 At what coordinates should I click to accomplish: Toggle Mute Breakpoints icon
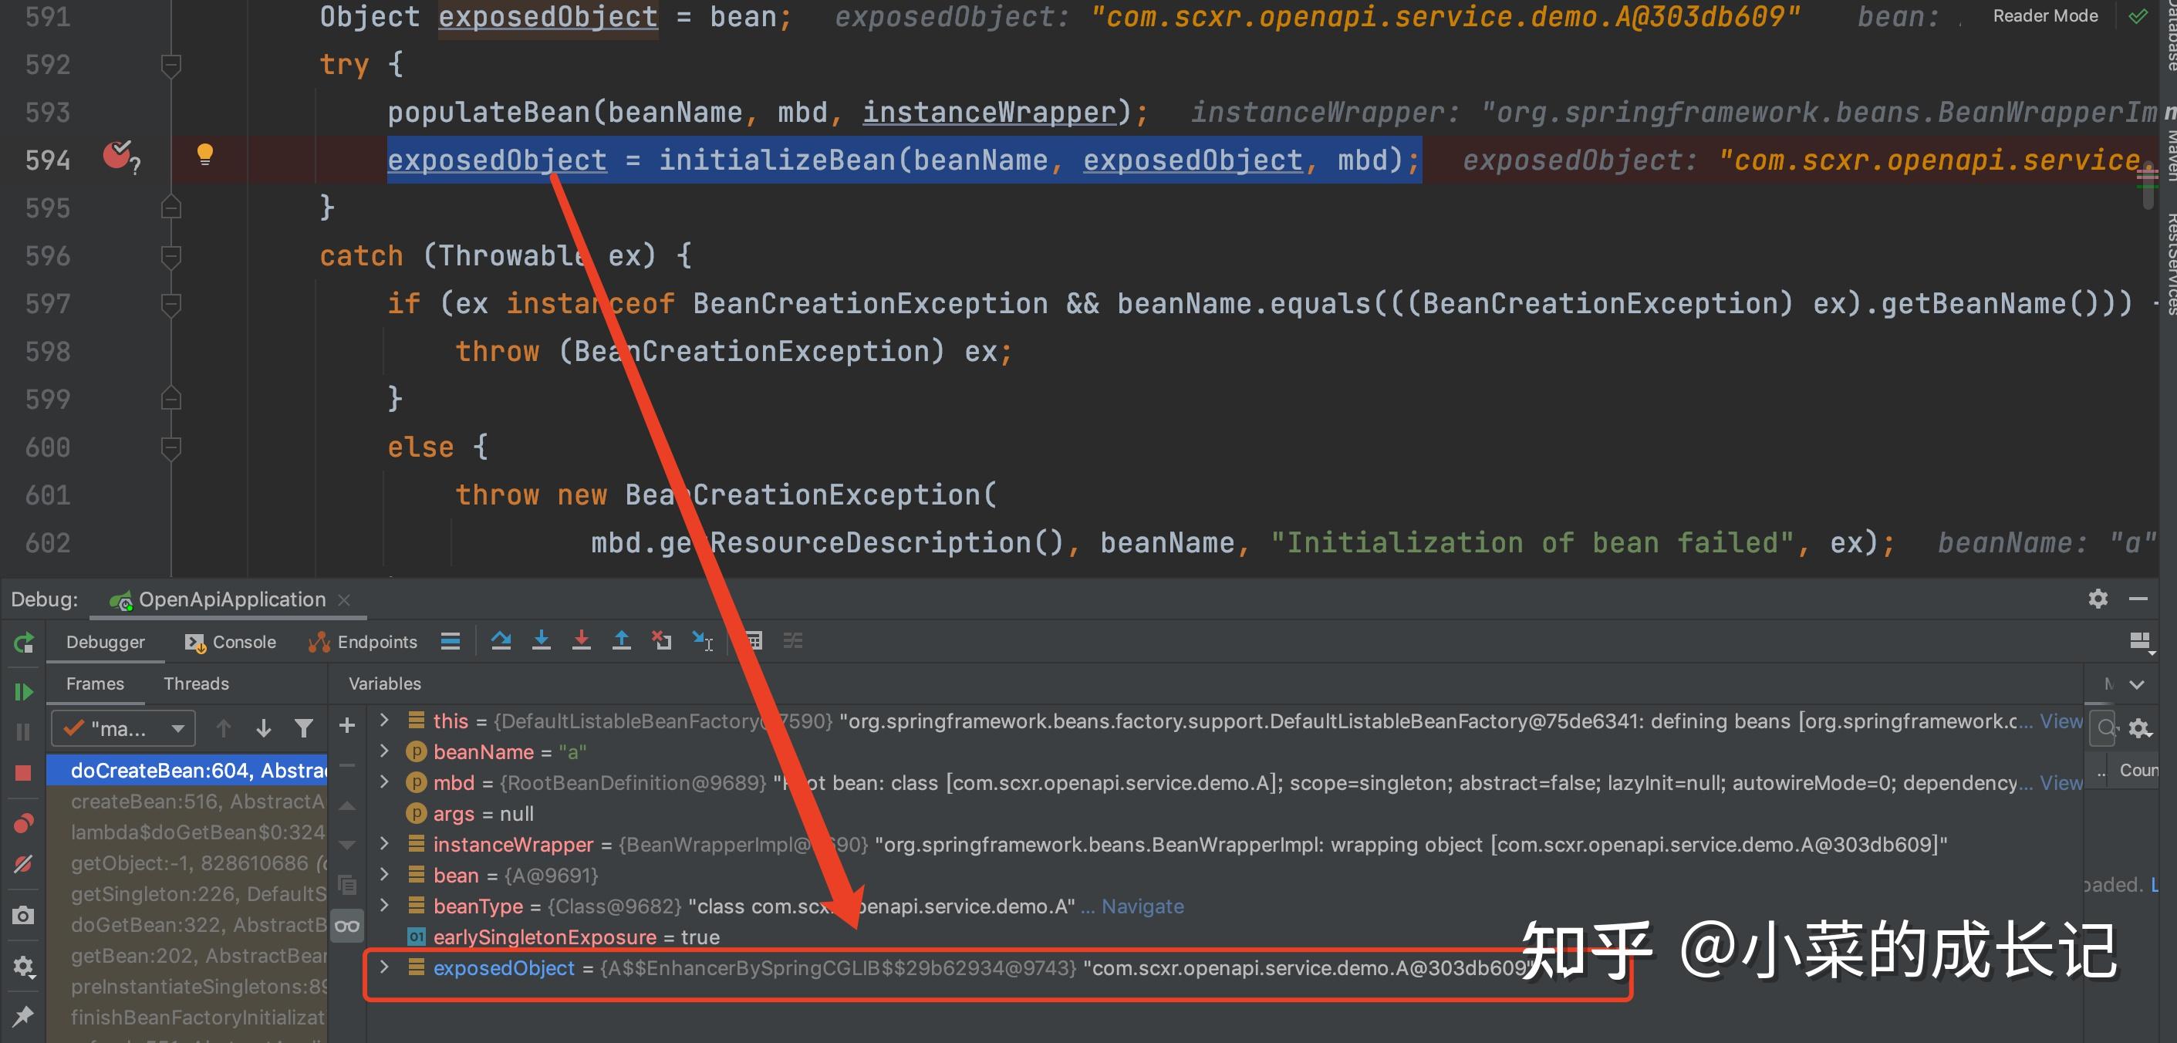point(24,864)
